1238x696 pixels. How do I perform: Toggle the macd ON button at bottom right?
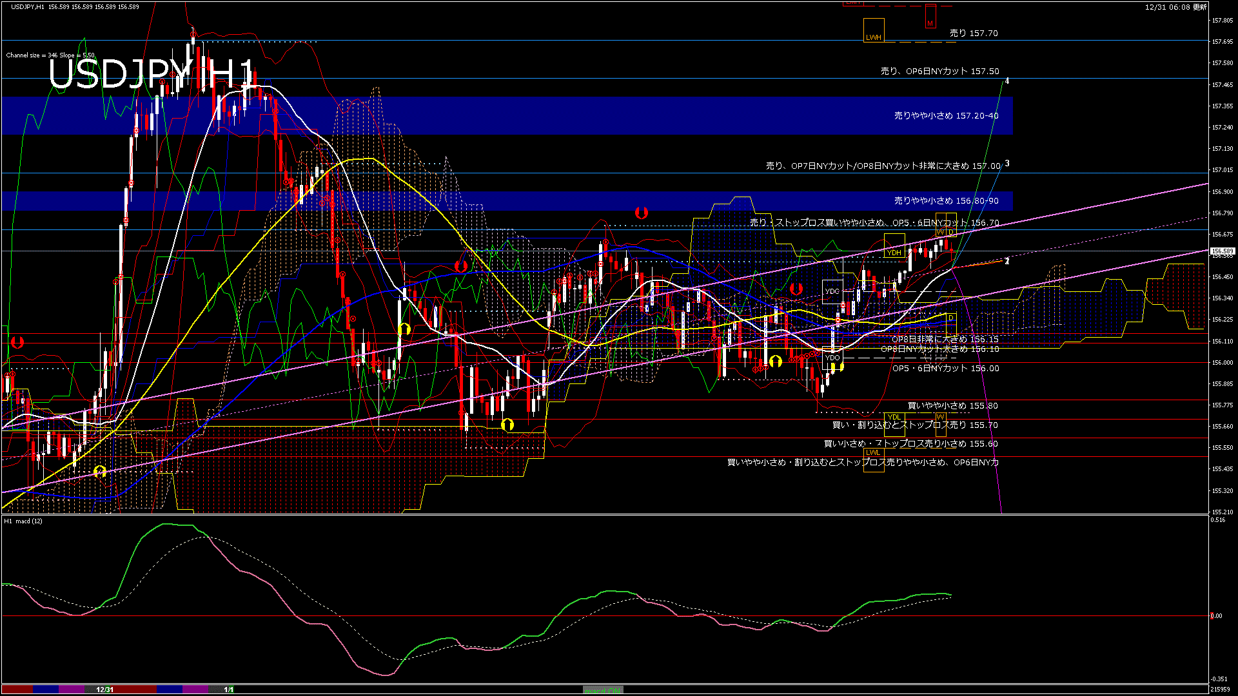pos(604,690)
